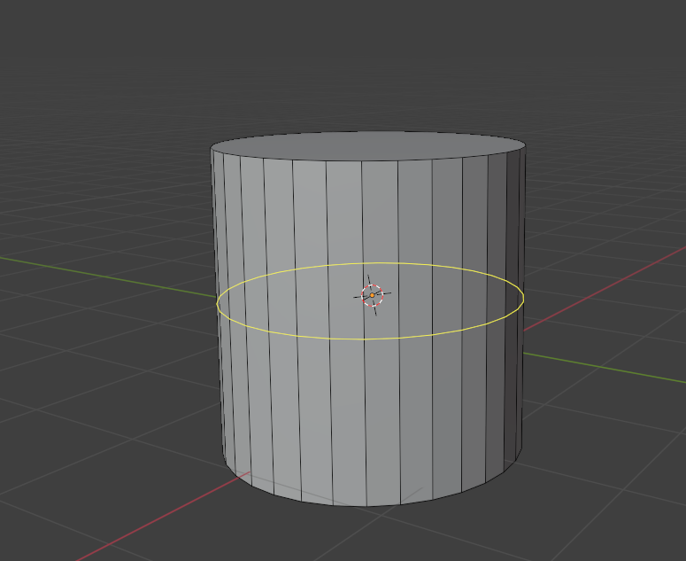Select the cylinder's flat top cap face
Screen dimensions: 686x561
click(x=367, y=144)
